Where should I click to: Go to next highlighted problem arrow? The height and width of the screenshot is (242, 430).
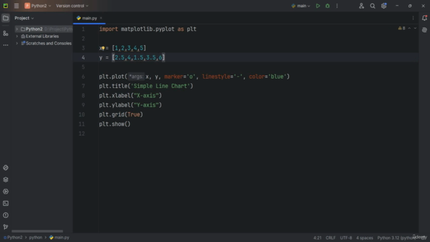415,28
